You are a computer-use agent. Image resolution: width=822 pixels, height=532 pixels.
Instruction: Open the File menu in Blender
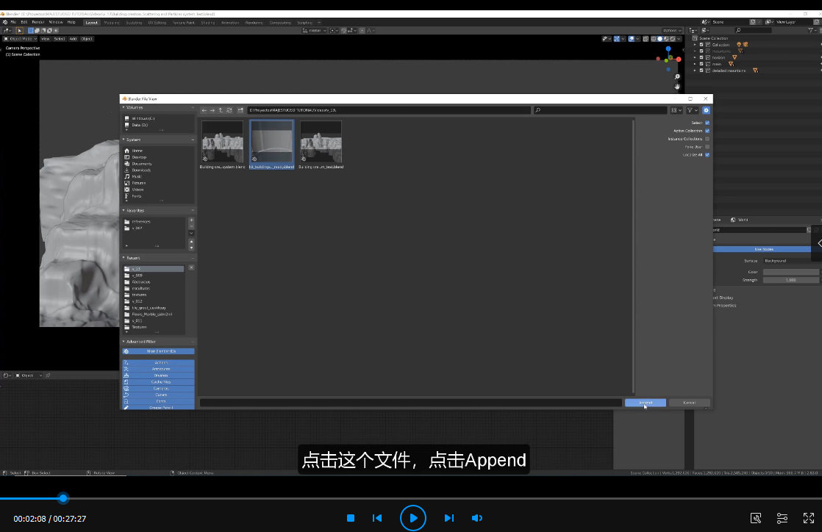[x=14, y=23]
